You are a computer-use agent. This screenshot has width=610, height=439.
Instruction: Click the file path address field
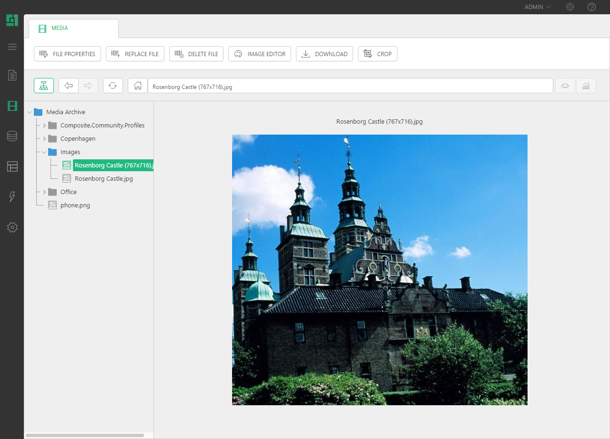[350, 87]
